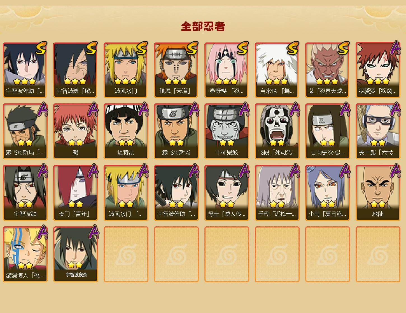Open the 宇智波鼬 ninja card
This screenshot has height=313, width=406.
tap(25, 193)
